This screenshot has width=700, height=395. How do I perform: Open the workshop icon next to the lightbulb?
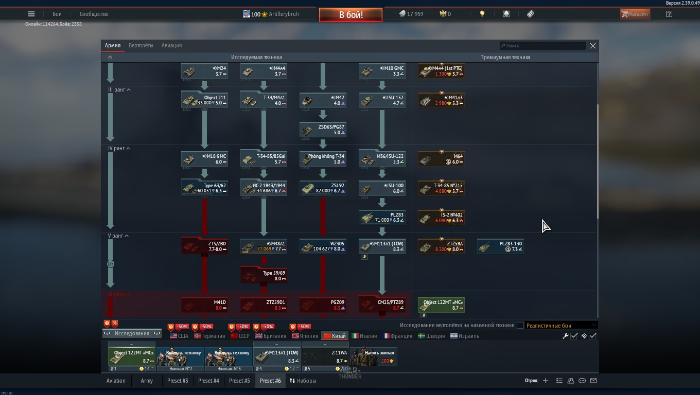point(506,14)
